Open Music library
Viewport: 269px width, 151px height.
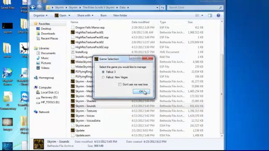click(x=45, y=58)
